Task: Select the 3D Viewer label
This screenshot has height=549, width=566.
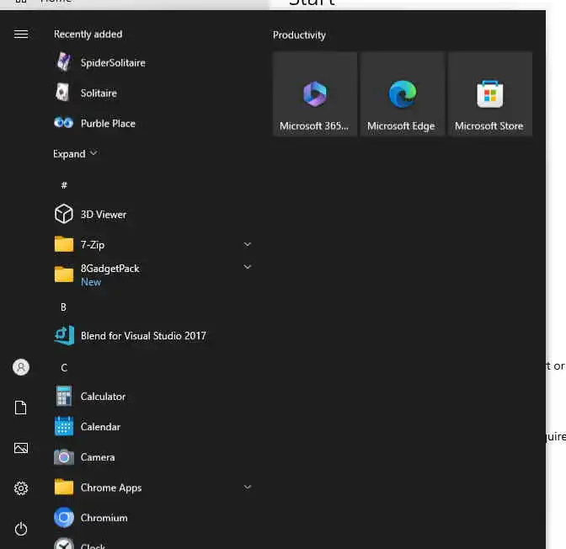Action: pyautogui.click(x=104, y=215)
